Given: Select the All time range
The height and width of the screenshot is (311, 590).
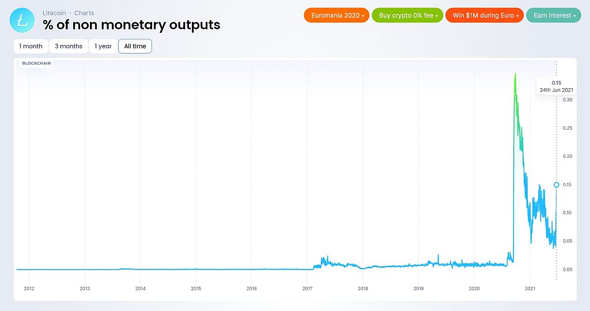Looking at the screenshot, I should 135,46.
